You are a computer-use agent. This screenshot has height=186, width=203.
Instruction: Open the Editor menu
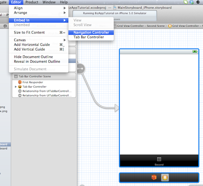point(16,2)
